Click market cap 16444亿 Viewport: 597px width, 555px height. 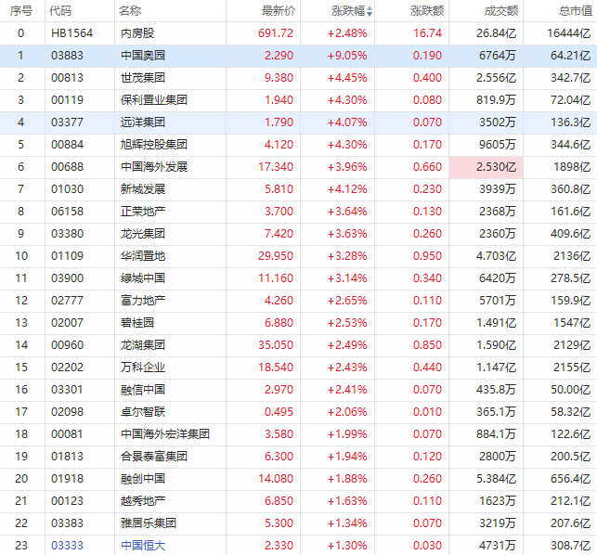[x=569, y=33]
